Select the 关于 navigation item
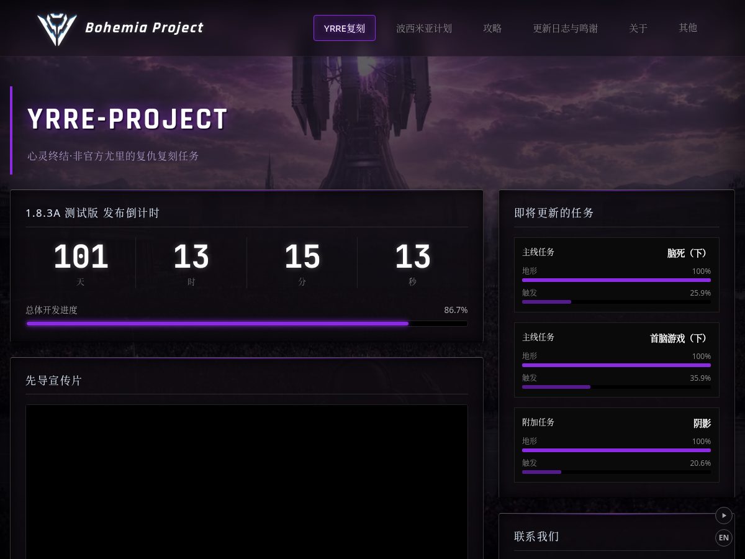The image size is (745, 559). click(x=638, y=28)
